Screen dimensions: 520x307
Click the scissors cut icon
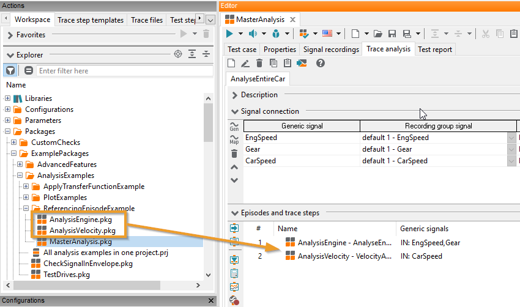tap(486, 34)
